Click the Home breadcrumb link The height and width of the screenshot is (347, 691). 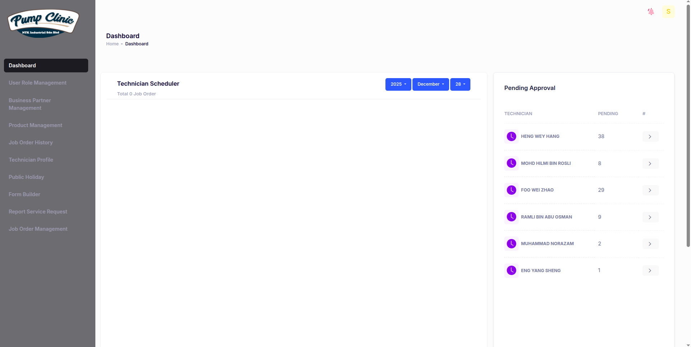pyautogui.click(x=112, y=44)
